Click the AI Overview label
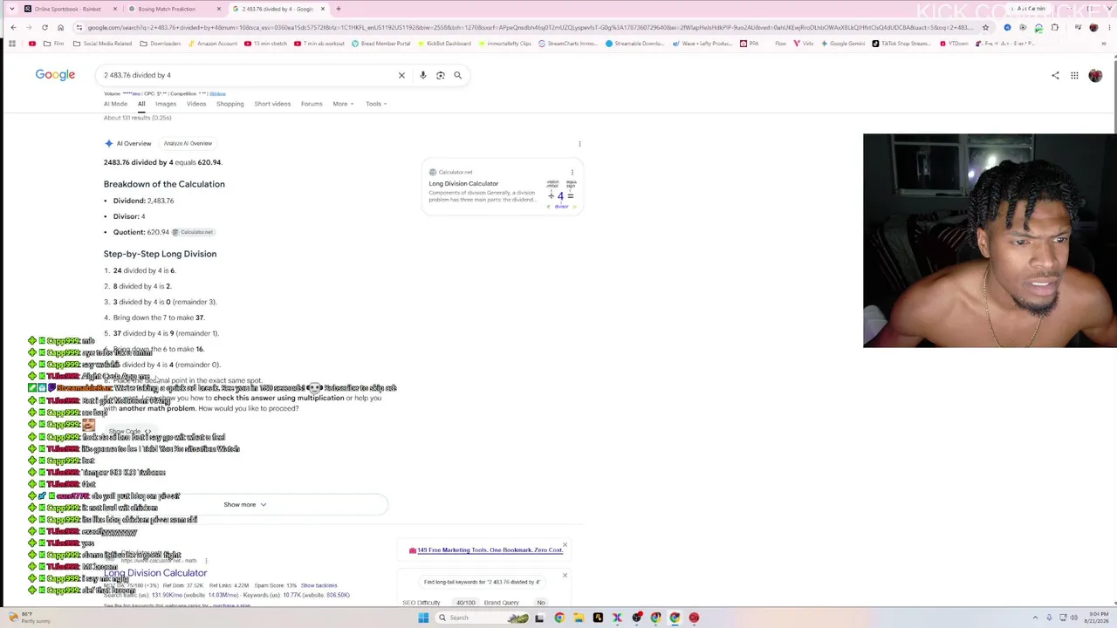The image size is (1117, 628). click(x=134, y=143)
